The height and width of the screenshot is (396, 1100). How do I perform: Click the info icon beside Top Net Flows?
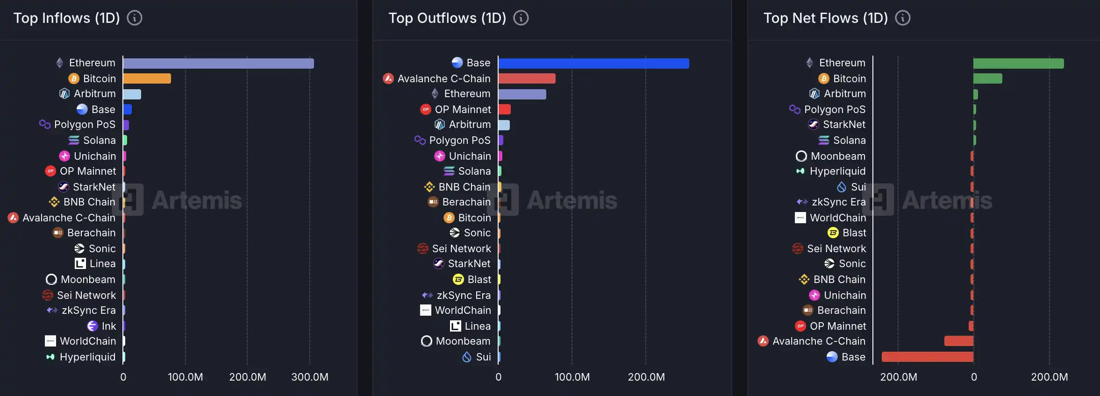pyautogui.click(x=902, y=18)
